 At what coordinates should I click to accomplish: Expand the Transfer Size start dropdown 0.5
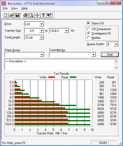coord(42,31)
